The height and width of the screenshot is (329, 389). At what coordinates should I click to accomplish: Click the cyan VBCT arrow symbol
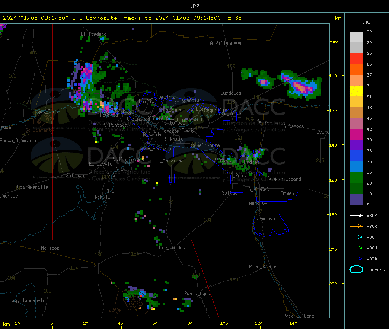[356, 237]
